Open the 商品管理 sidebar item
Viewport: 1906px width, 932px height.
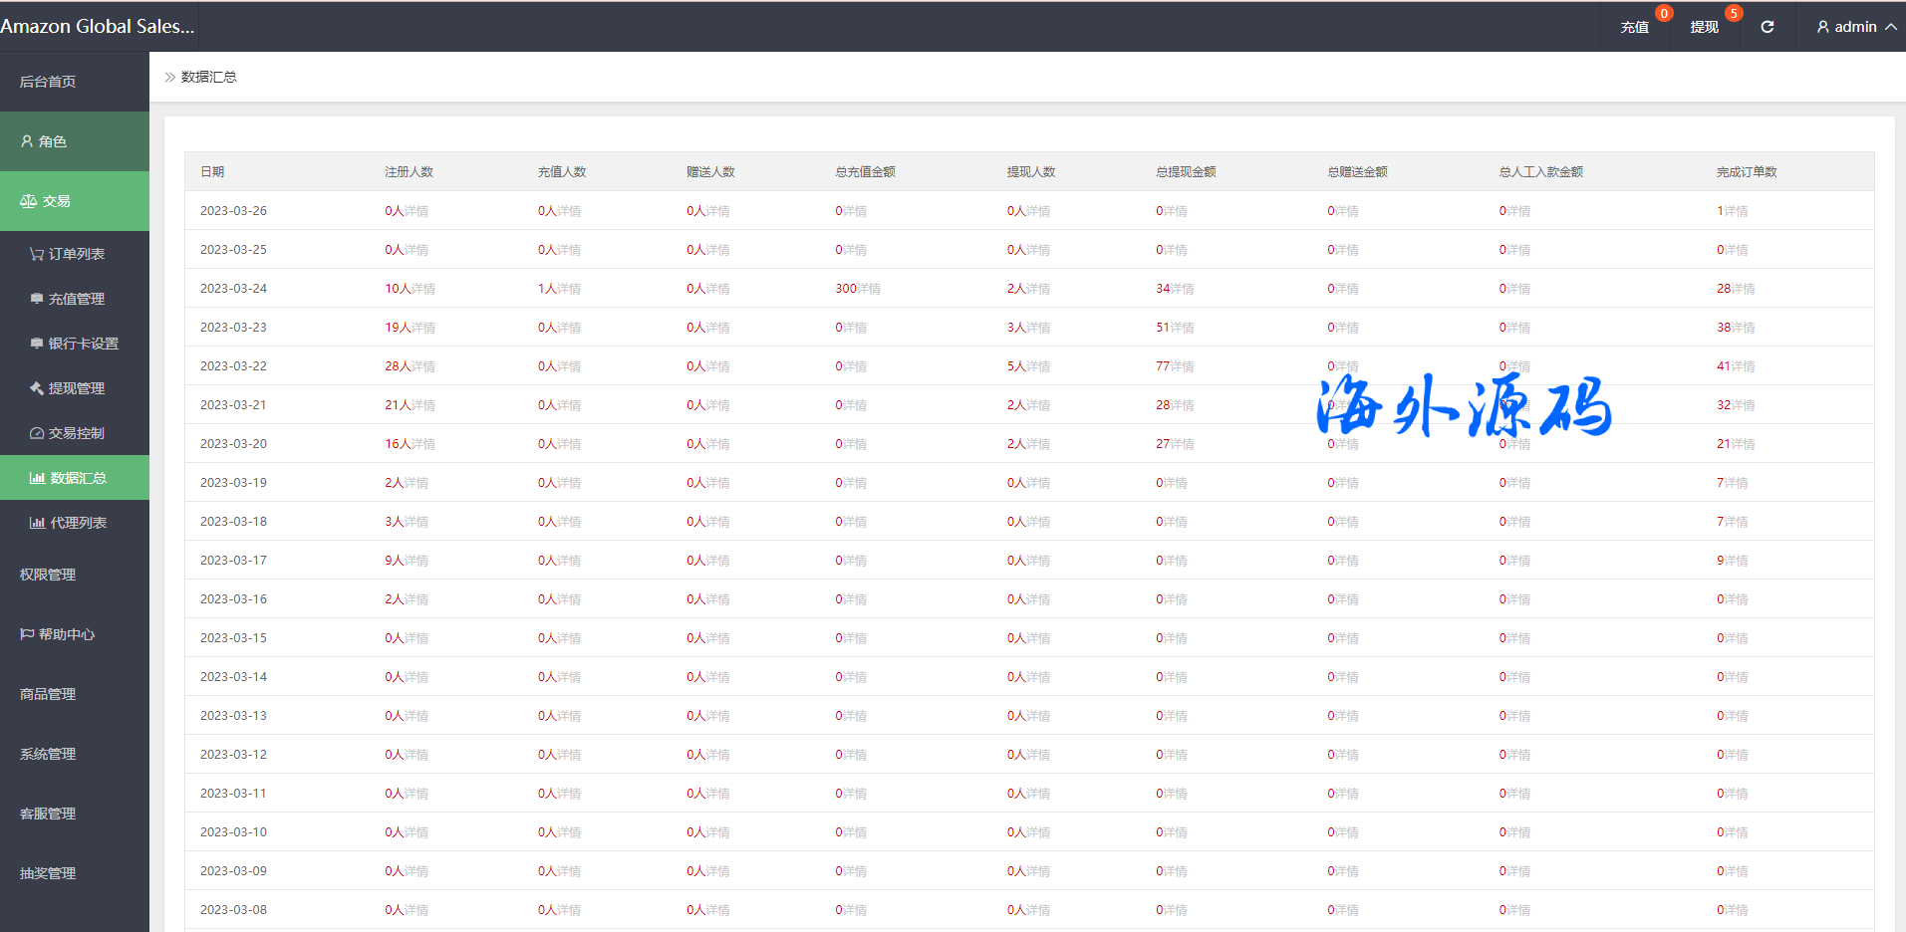pyautogui.click(x=48, y=694)
